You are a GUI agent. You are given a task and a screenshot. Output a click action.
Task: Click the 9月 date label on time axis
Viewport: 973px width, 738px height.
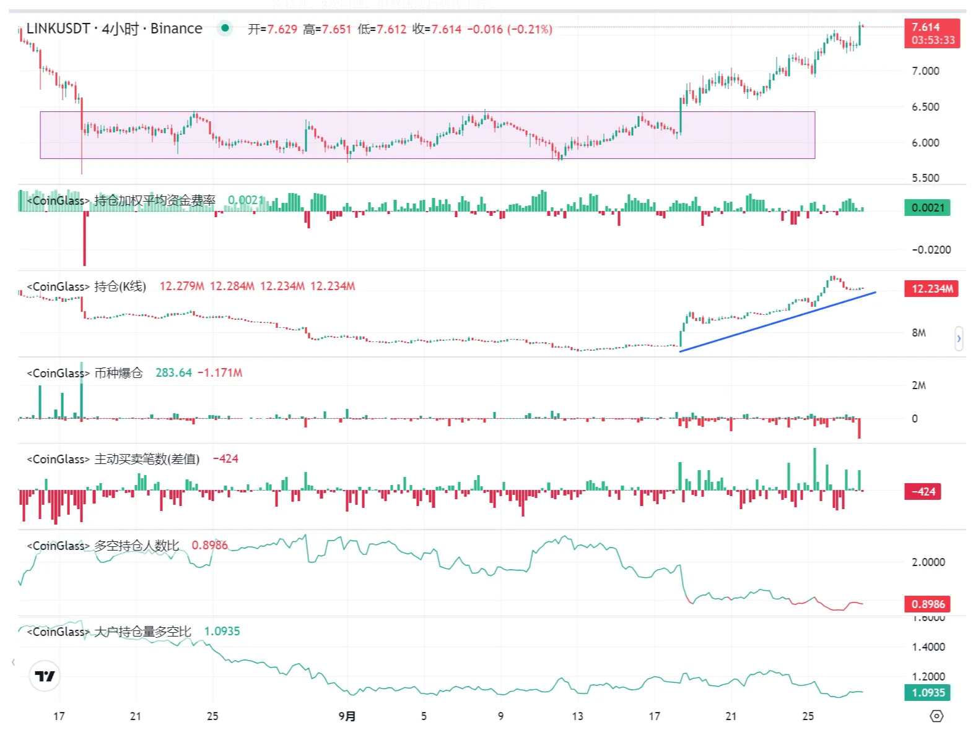(x=347, y=716)
